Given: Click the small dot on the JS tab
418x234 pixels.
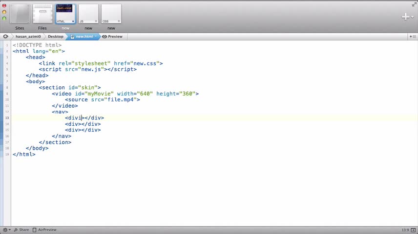Looking at the screenshot, I should 96,21.
